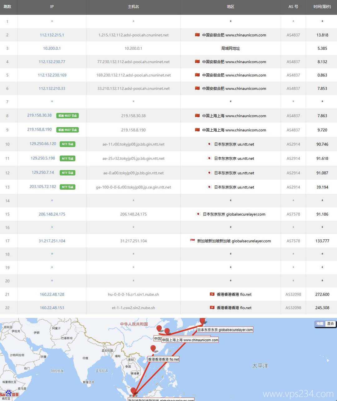337x401 pixels.
Task: Open IP link 129.250.66.120
Action: coord(43,144)
